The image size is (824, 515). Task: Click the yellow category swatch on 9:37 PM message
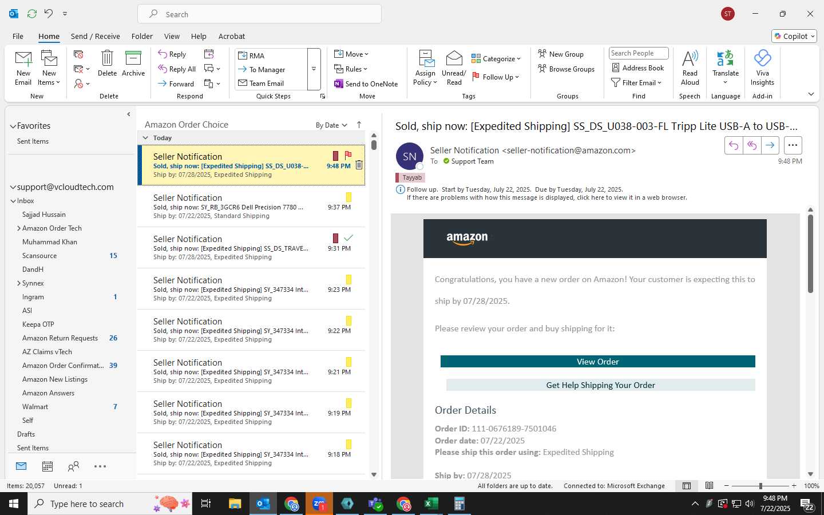(x=349, y=197)
